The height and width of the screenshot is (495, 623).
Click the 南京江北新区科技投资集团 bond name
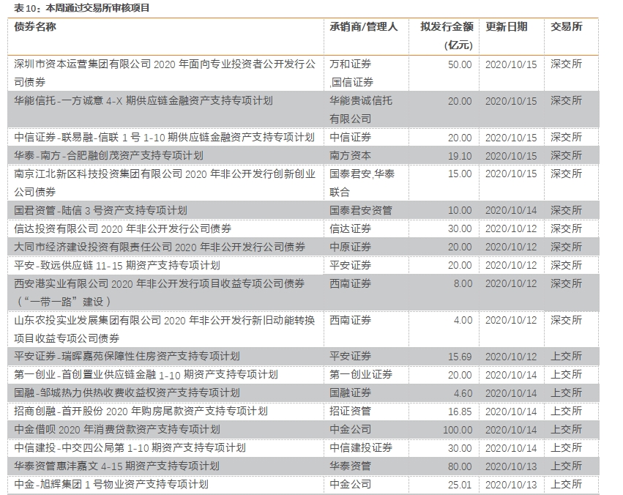tap(165, 183)
